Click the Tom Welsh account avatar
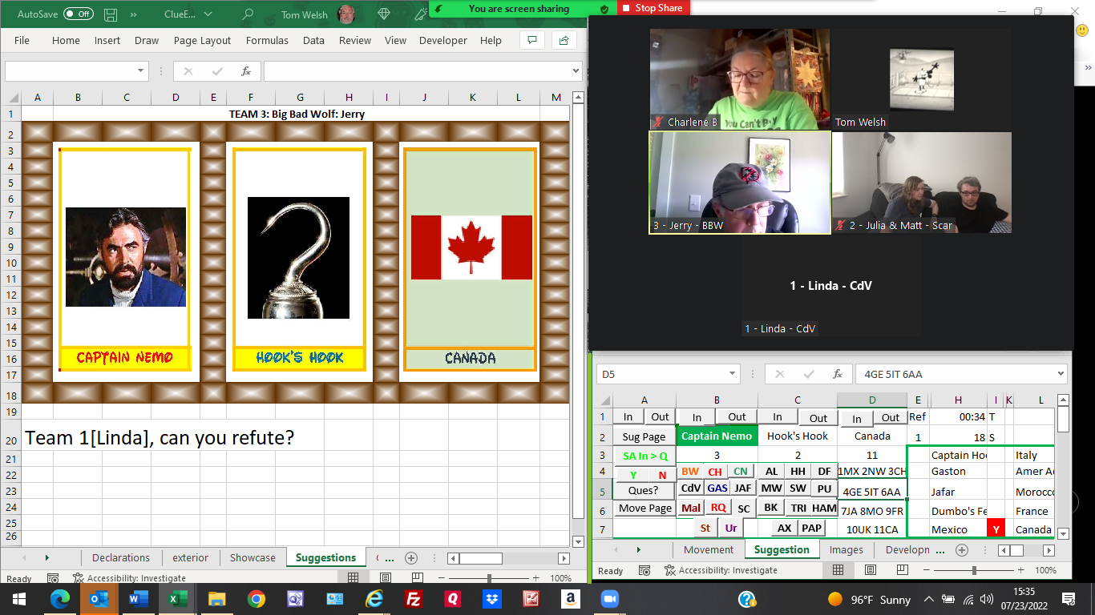The height and width of the screenshot is (615, 1095). (346, 14)
